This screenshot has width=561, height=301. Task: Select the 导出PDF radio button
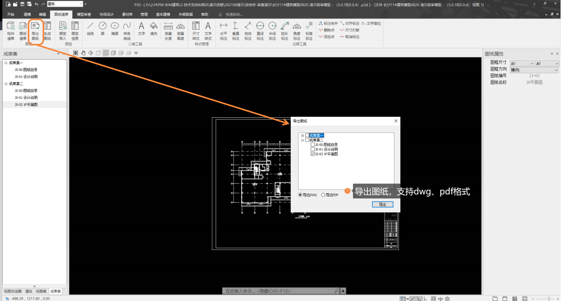[323, 195]
